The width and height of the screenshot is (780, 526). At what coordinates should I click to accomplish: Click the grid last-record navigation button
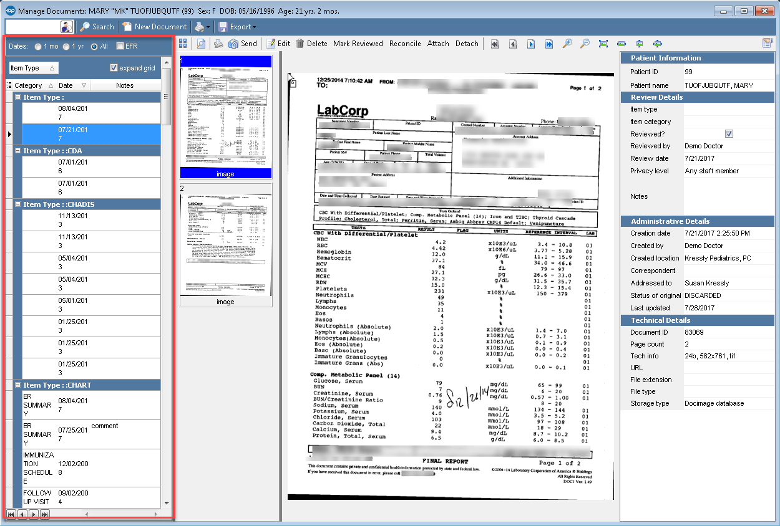[44, 514]
